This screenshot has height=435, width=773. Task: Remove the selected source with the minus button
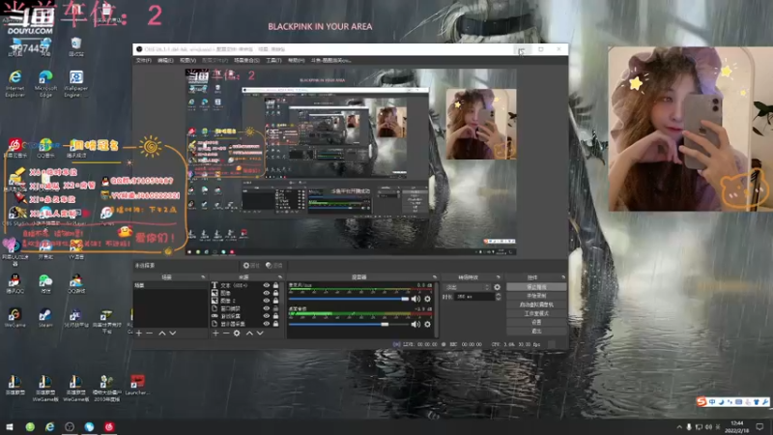(x=226, y=333)
